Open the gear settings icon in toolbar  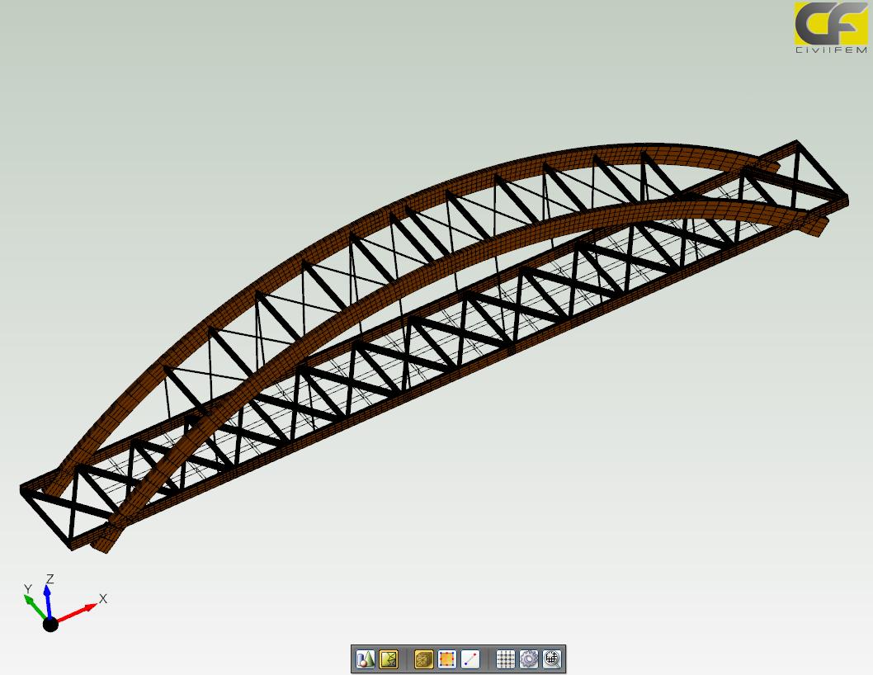[x=529, y=658]
